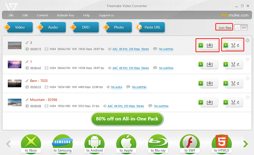This screenshot has height=155, width=254.
Task: Open No subtitles options for Mountain - 82366
Action: (161, 106)
